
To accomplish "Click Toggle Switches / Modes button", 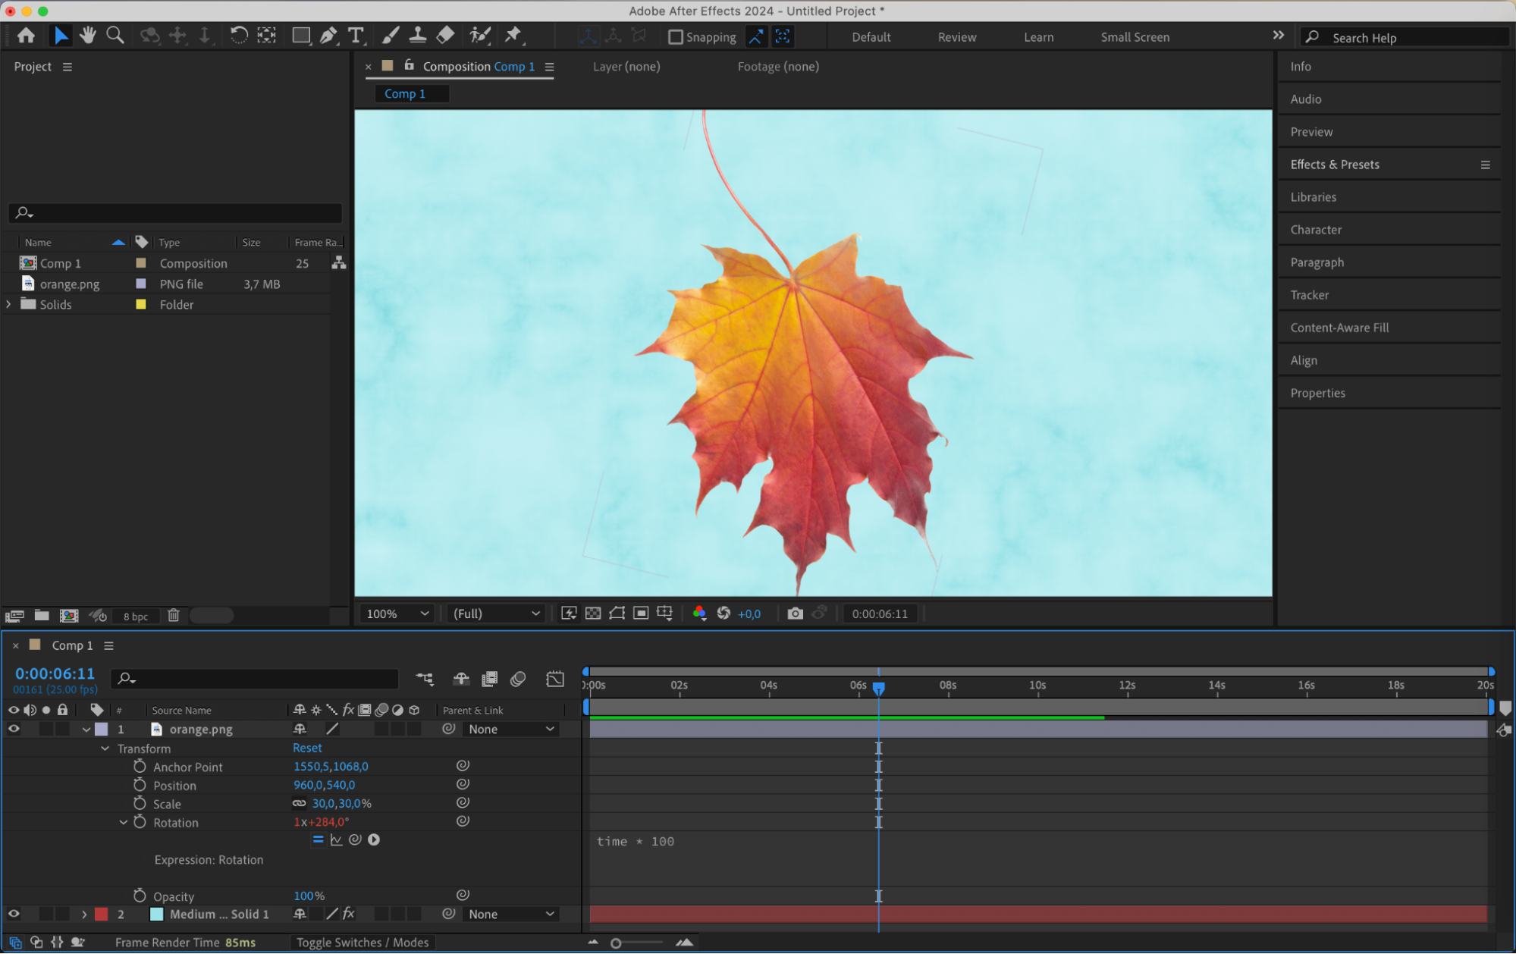I will 363,942.
